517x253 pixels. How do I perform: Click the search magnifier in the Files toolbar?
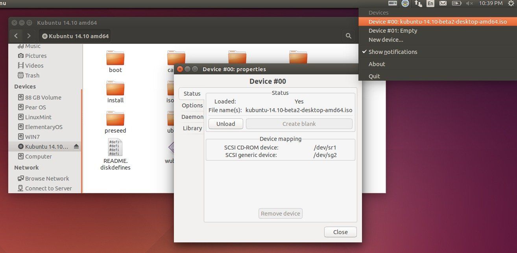pos(348,36)
